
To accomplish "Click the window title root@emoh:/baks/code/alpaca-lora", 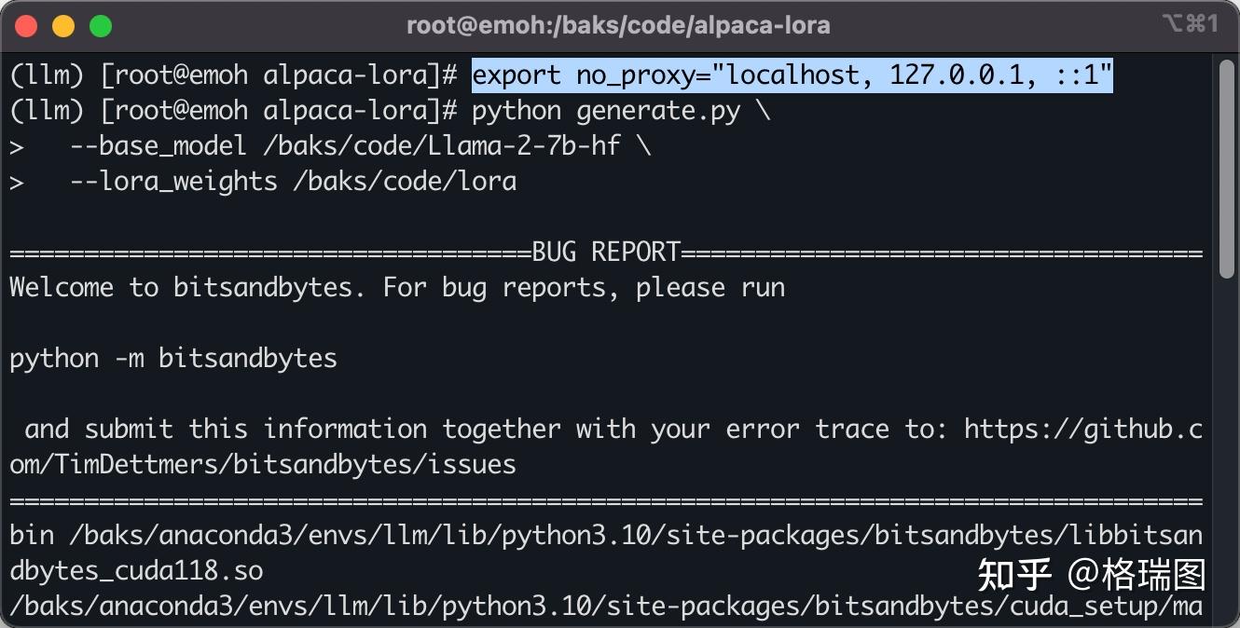I will [x=618, y=25].
